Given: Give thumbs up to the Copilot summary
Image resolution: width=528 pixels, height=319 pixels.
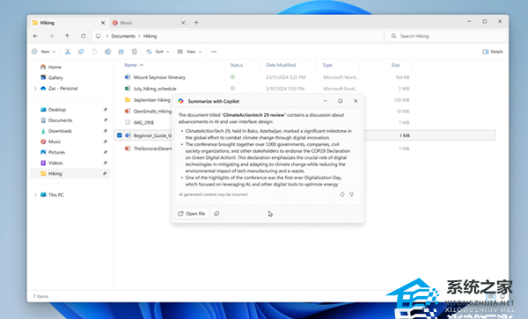Looking at the screenshot, I should 342,194.
